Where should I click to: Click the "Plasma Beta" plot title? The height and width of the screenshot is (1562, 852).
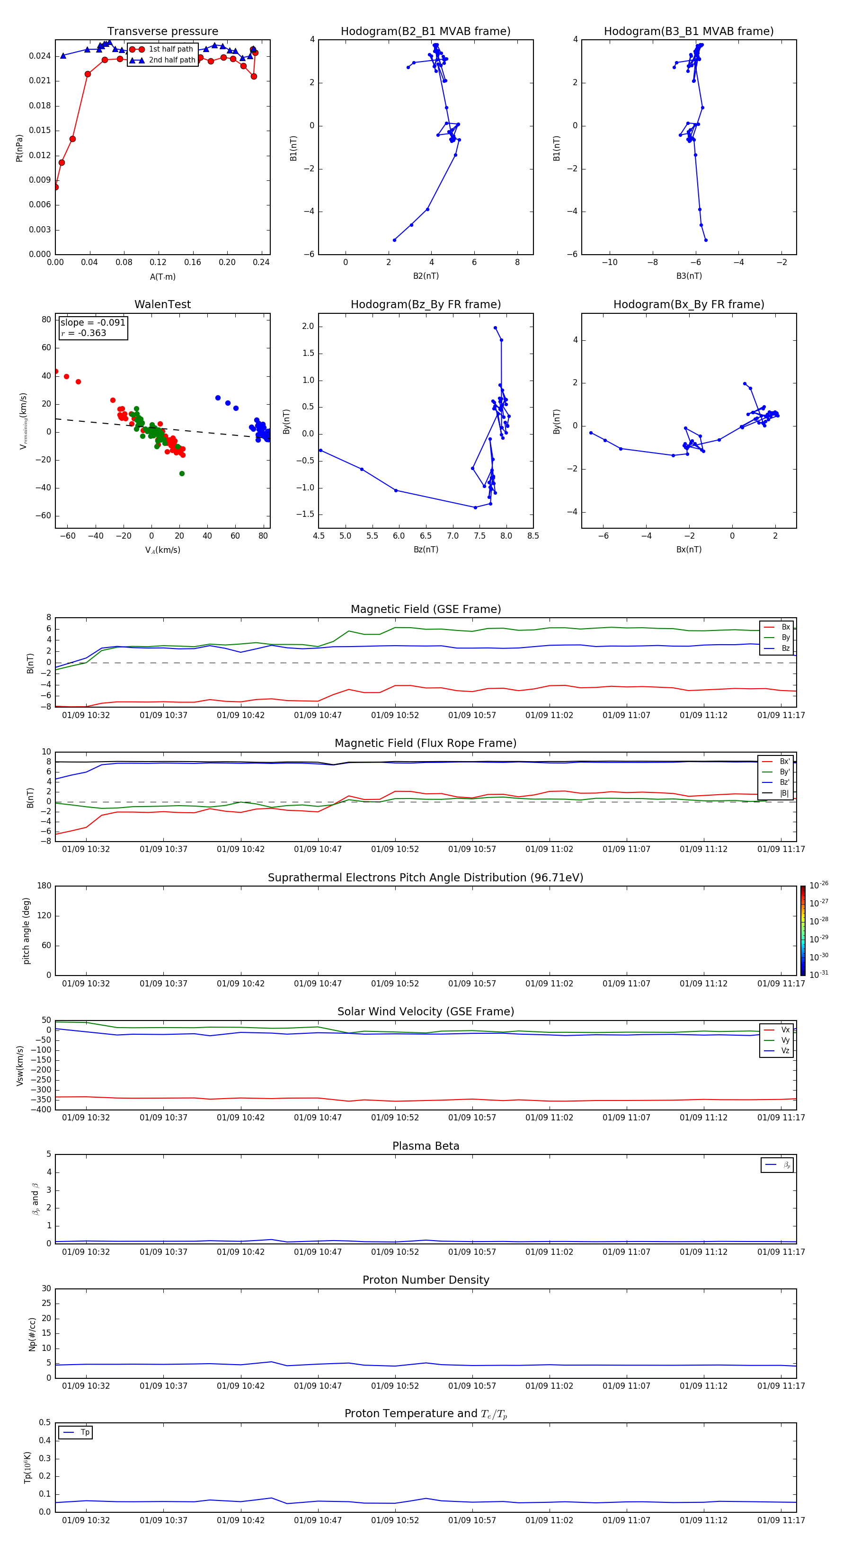(x=426, y=1146)
